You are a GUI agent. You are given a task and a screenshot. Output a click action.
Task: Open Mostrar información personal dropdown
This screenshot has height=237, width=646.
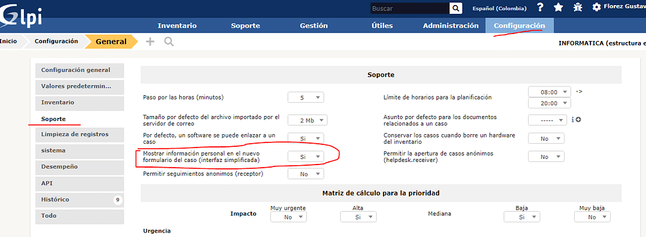pos(306,157)
